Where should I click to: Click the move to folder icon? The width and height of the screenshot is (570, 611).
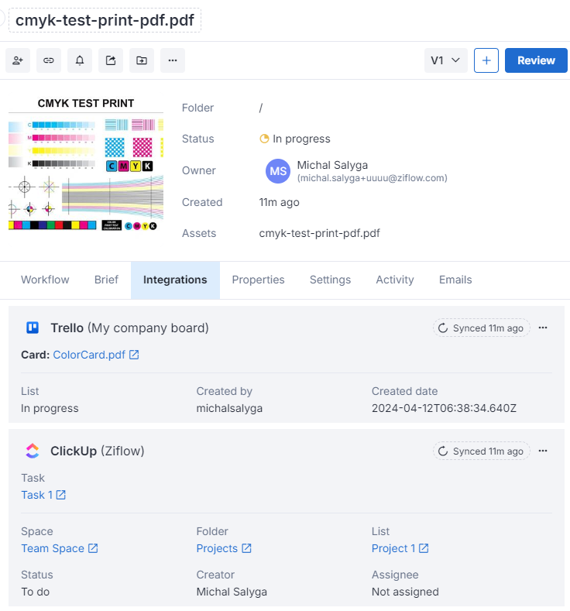142,60
